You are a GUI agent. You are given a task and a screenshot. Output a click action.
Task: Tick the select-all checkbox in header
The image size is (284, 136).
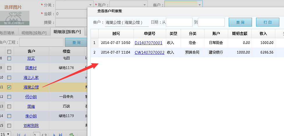point(9,51)
